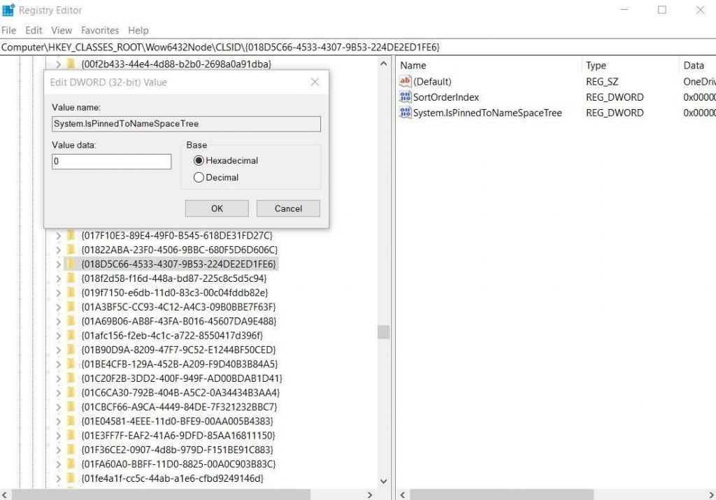The width and height of the screenshot is (716, 500).
Task: Click the folder icon beside {01A3BF5C-CC93-4C12-A4C3-09B0BBE7F63F}
Action: [x=71, y=306]
